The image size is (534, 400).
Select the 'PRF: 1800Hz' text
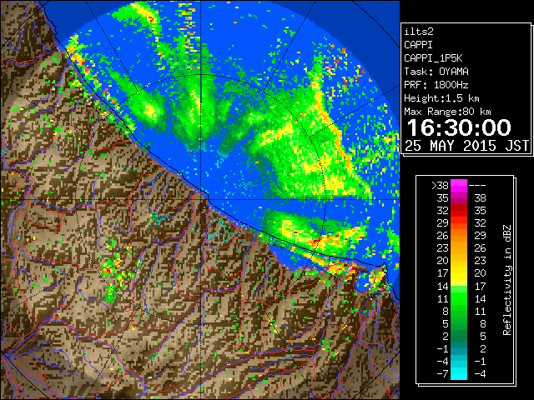pos(436,85)
